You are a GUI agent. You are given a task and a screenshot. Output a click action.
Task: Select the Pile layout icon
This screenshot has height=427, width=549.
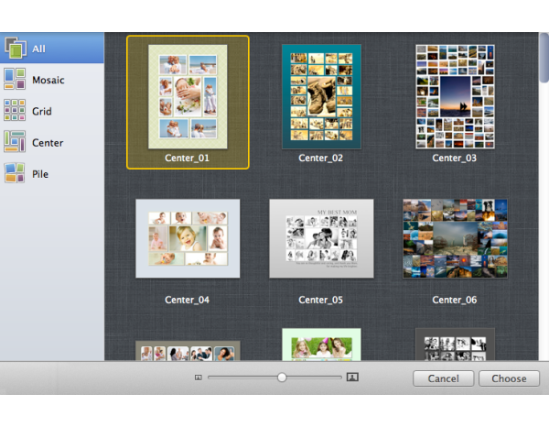coord(16,173)
